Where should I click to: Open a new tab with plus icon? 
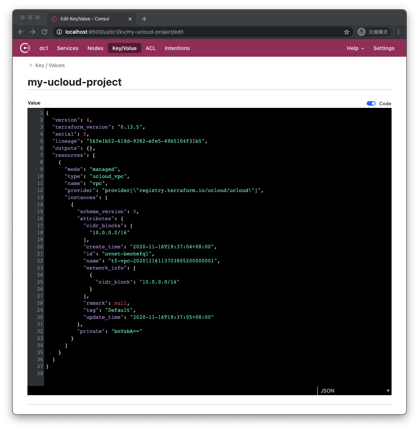[x=144, y=19]
